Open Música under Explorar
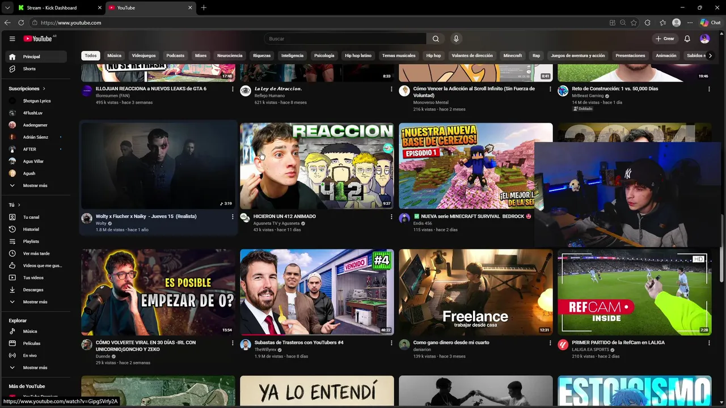Viewport: 726px width, 408px height. pos(36,331)
